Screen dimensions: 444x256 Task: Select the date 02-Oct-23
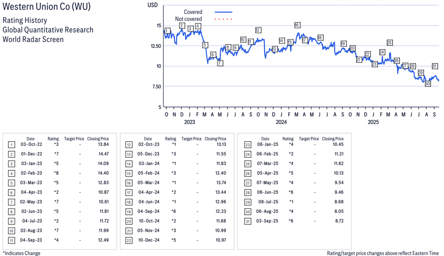pos(149,144)
